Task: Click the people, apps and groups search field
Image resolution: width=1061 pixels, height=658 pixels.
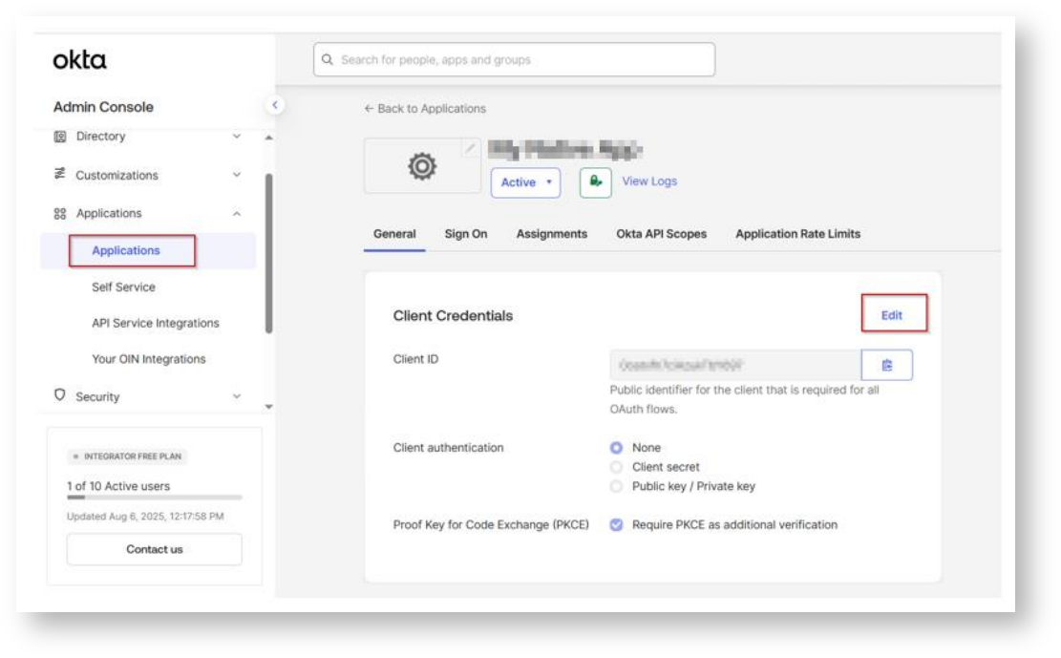Action: point(514,60)
